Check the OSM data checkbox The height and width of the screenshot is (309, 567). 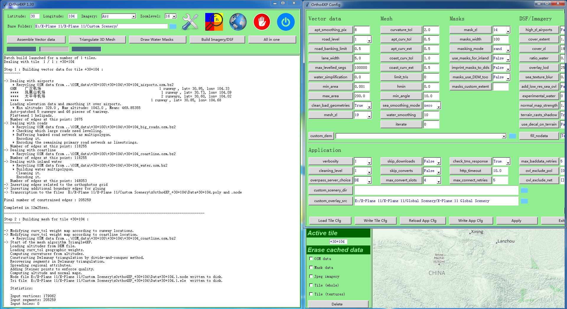click(311, 258)
